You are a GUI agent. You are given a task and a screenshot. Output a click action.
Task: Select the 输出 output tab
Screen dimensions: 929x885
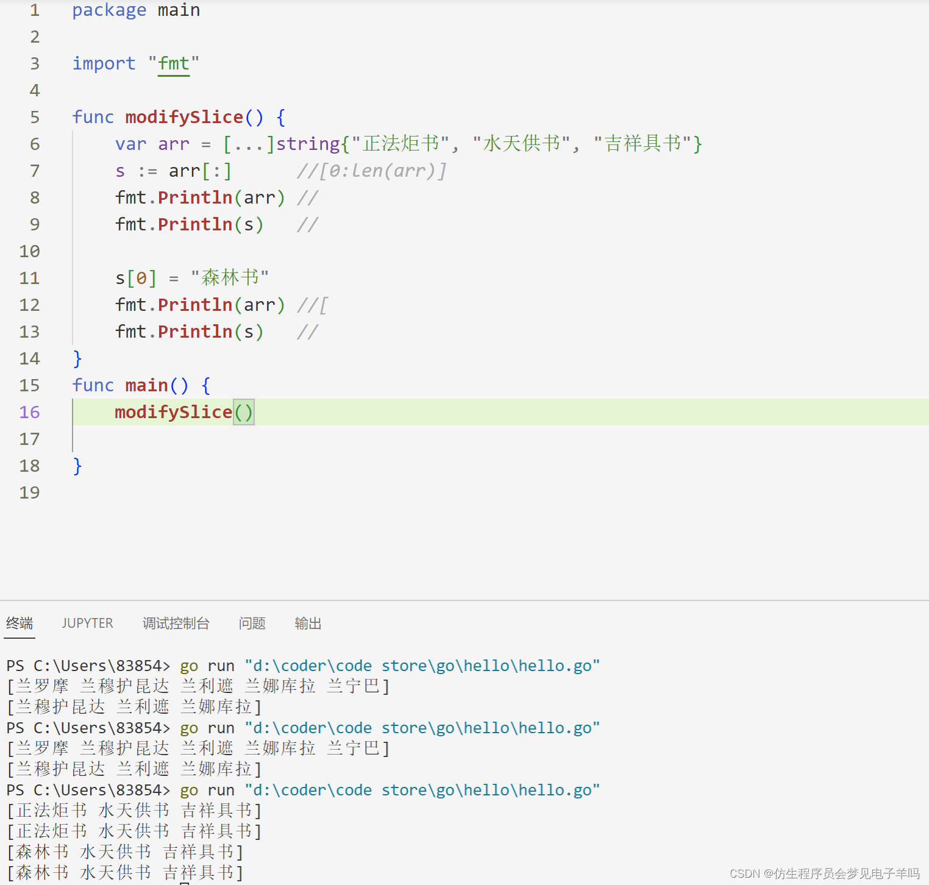click(308, 623)
